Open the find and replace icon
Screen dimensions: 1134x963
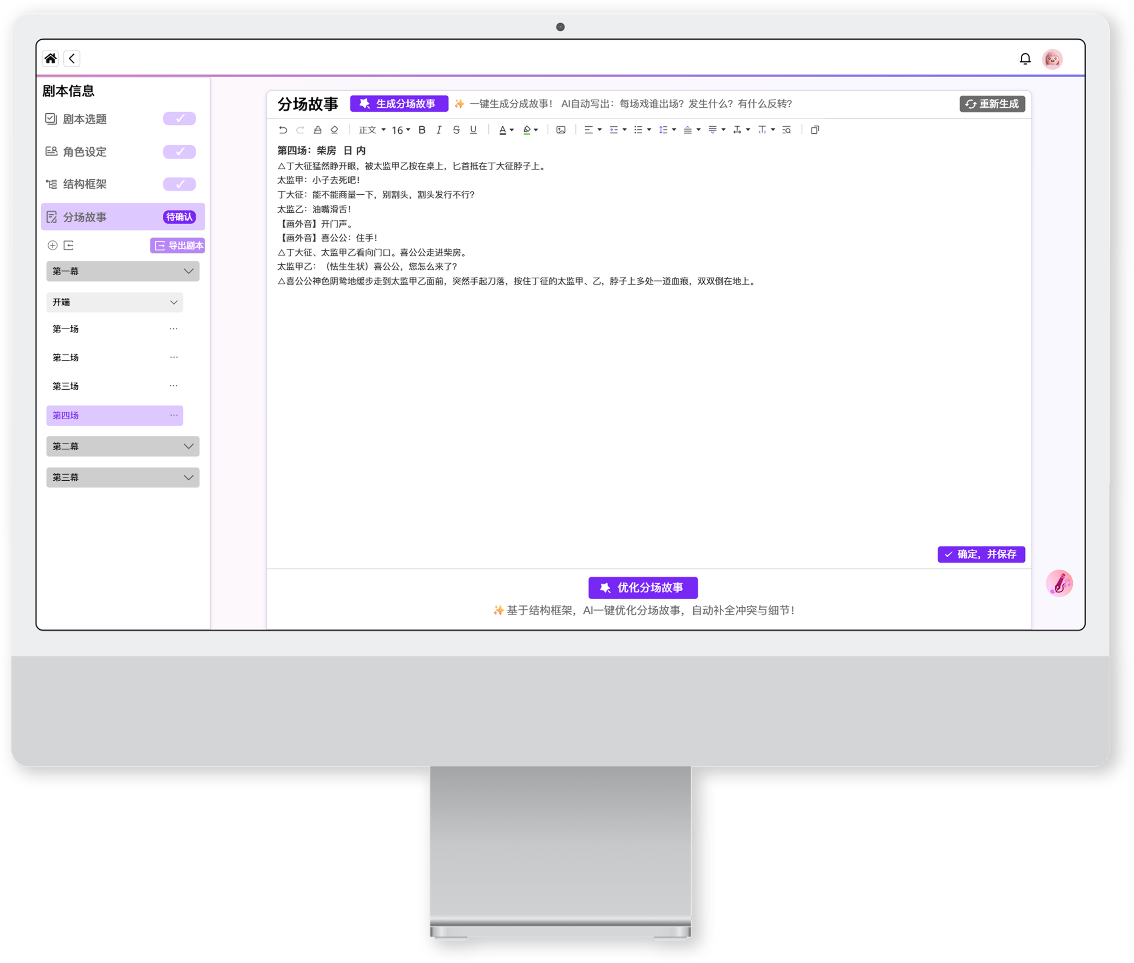tap(786, 130)
